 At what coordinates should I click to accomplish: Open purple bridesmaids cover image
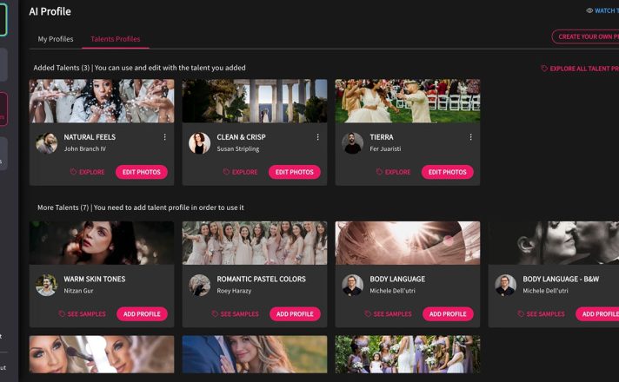[408, 354]
